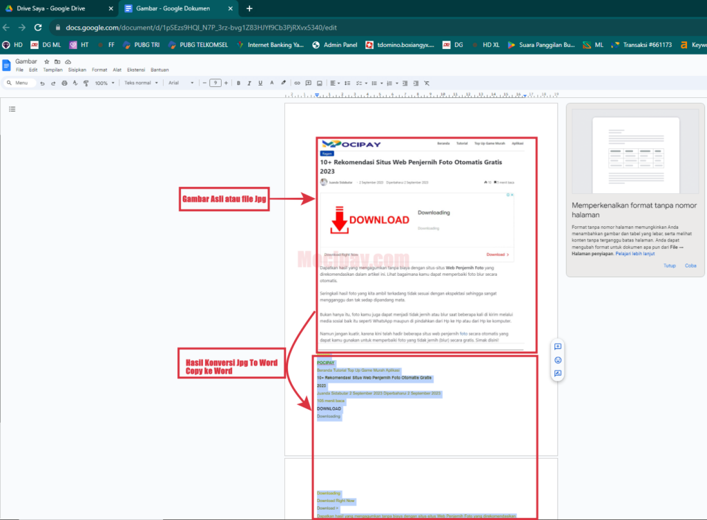The image size is (707, 520).
Task: Open the Sisipkan menu
Action: tap(77, 69)
